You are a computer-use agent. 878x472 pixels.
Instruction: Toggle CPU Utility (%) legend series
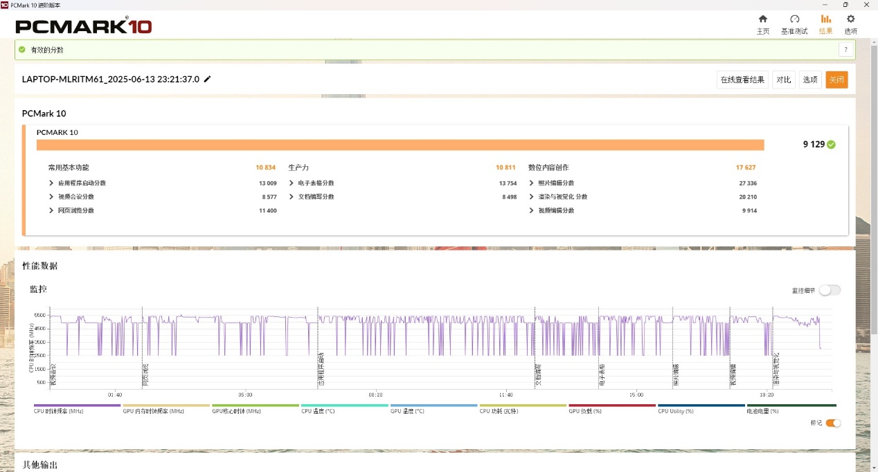(701, 408)
